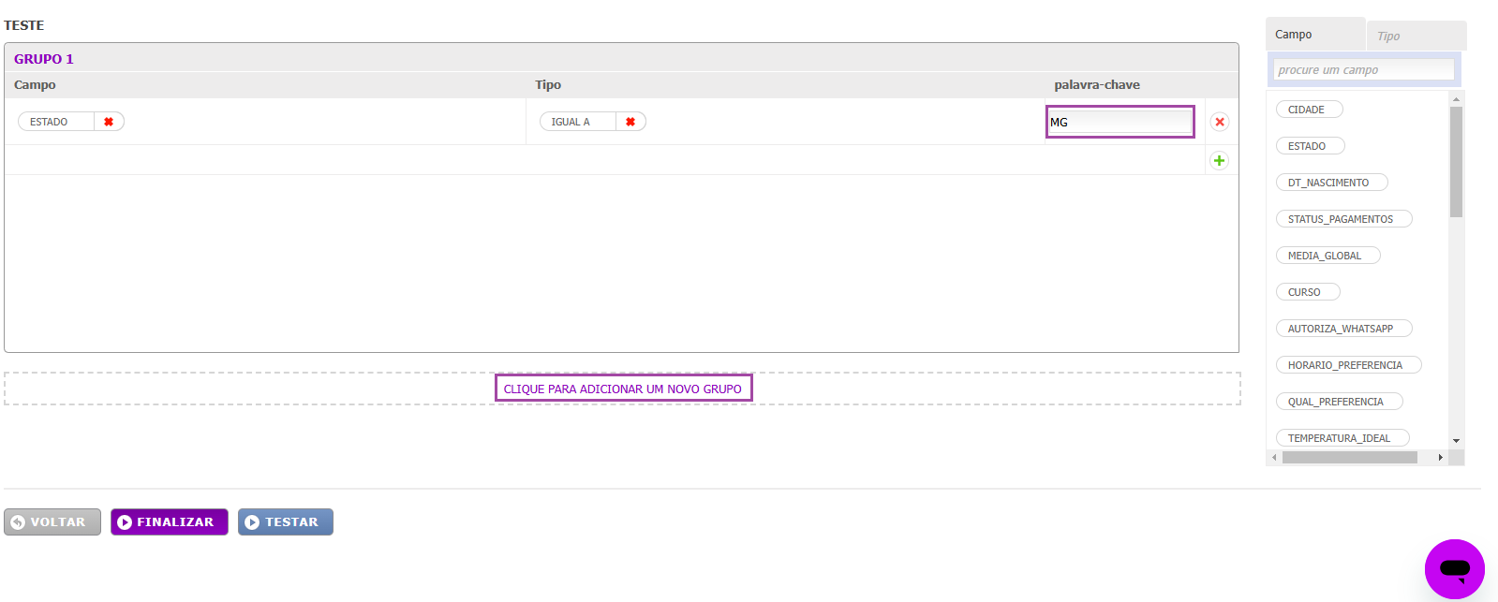Click the TESTAR button
This screenshot has width=1498, height=602.
[286, 522]
